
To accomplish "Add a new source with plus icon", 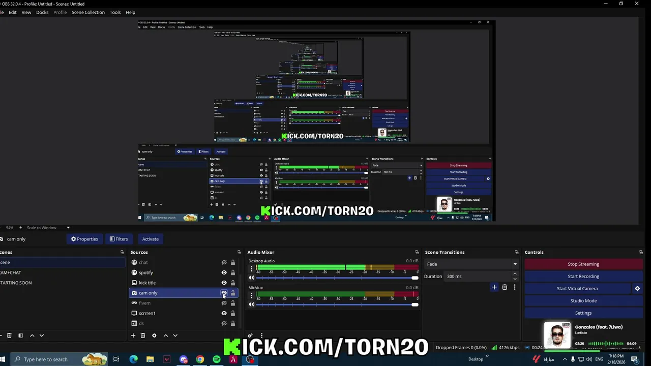I will [x=133, y=335].
